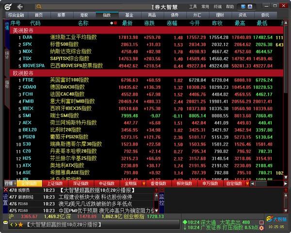Click the down arrow of main table scrollbar
The image size is (291, 233).
(x=286, y=178)
